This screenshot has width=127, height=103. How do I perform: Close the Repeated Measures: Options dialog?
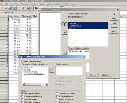click(84, 57)
